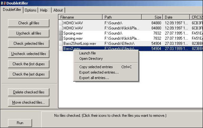Start the scan with Run button
Screen dimensions: 203x128
click(20, 123)
